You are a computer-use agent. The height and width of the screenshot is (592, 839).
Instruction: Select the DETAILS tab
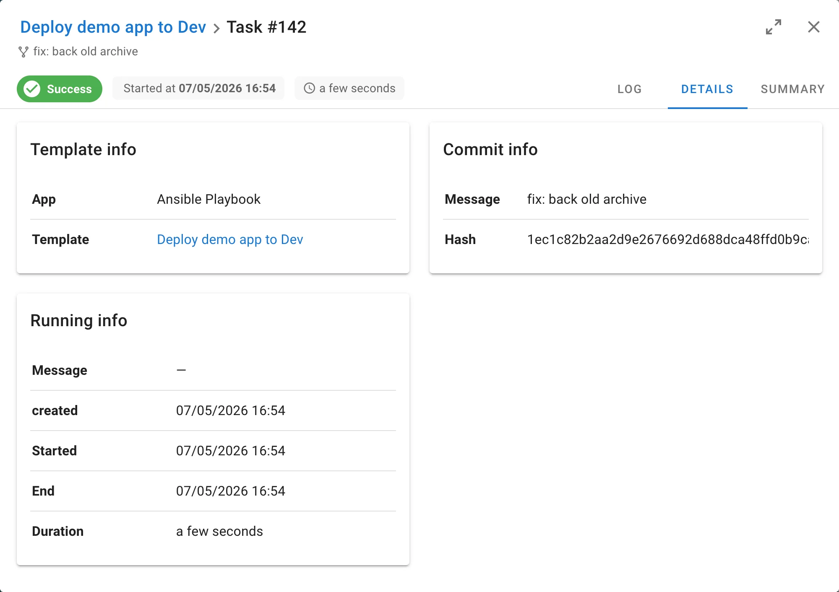tap(707, 89)
